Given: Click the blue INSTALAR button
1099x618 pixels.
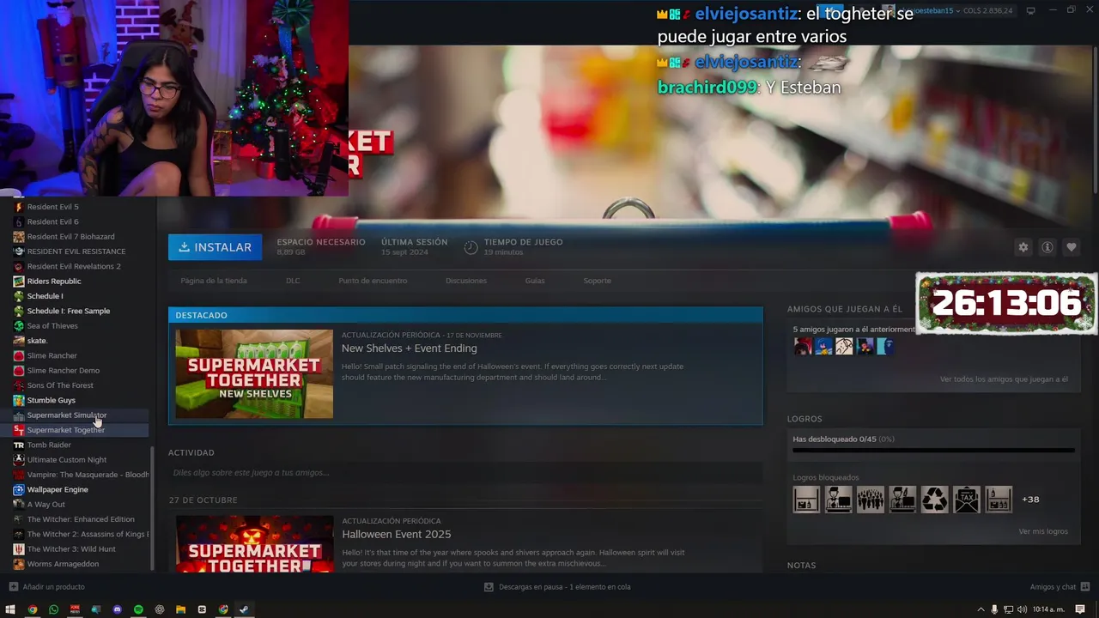Looking at the screenshot, I should pos(216,247).
